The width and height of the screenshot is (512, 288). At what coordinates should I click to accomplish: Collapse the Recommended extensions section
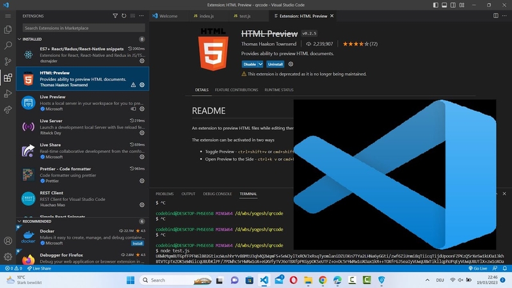click(x=19, y=221)
